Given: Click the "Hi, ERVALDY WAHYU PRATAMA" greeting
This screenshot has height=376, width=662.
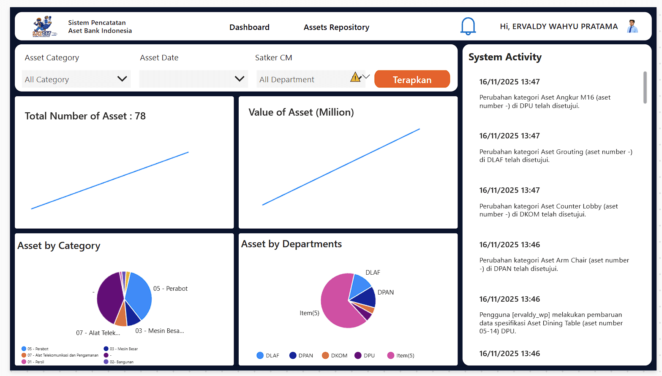Looking at the screenshot, I should pyautogui.click(x=558, y=26).
